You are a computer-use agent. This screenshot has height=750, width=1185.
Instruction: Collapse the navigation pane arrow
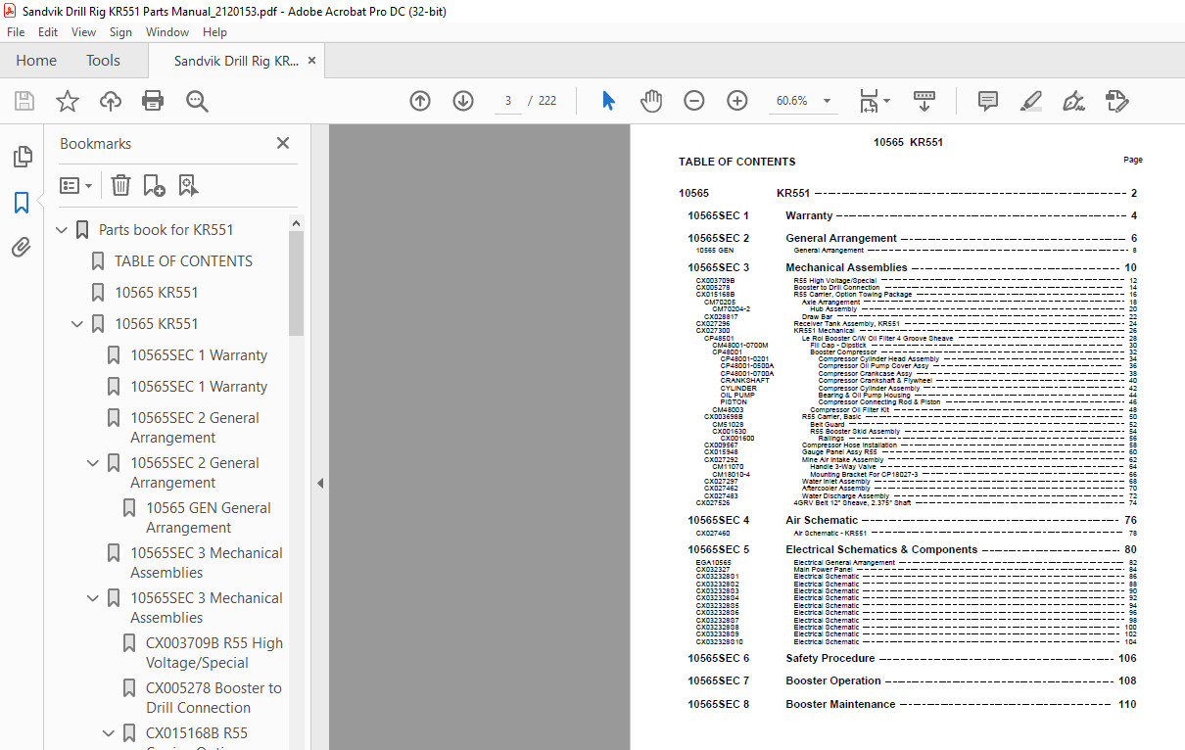tap(319, 483)
